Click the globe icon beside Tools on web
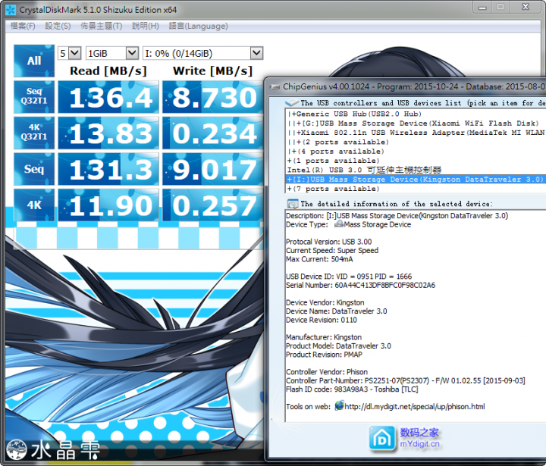 pos(339,406)
